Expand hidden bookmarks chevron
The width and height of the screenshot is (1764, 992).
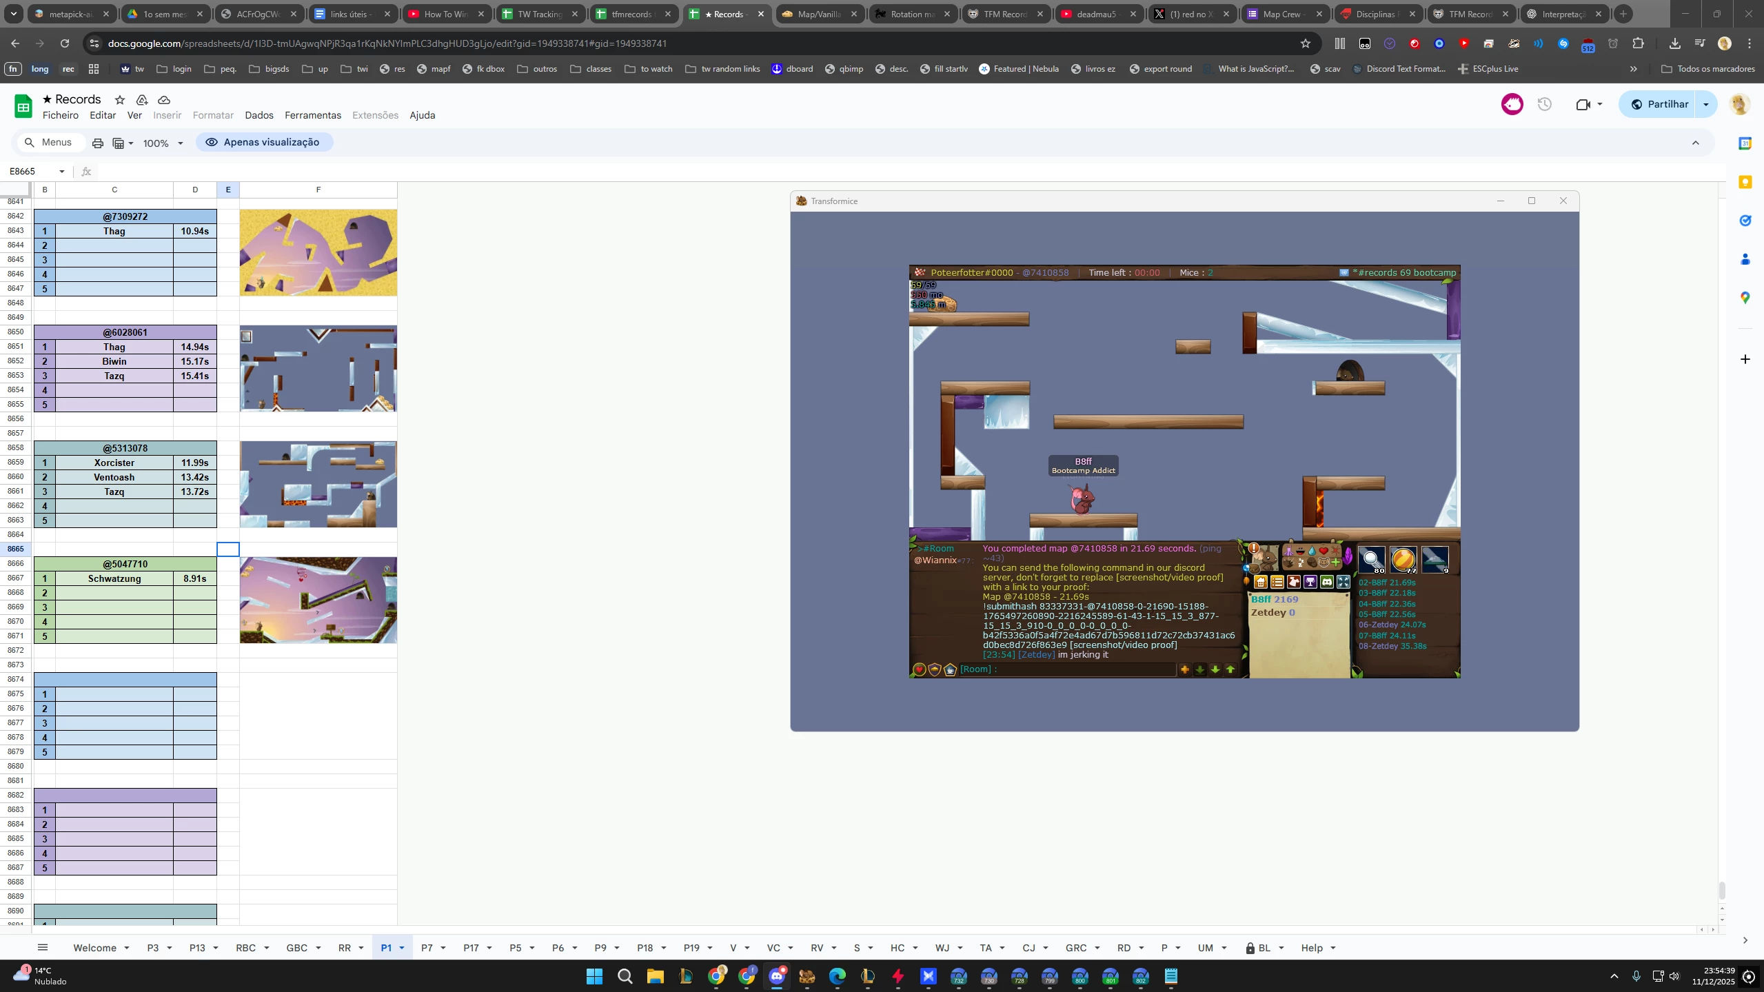[x=1633, y=69]
